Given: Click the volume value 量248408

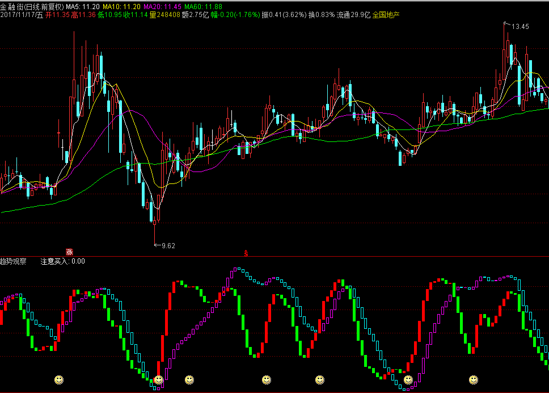Looking at the screenshot, I should pos(164,15).
